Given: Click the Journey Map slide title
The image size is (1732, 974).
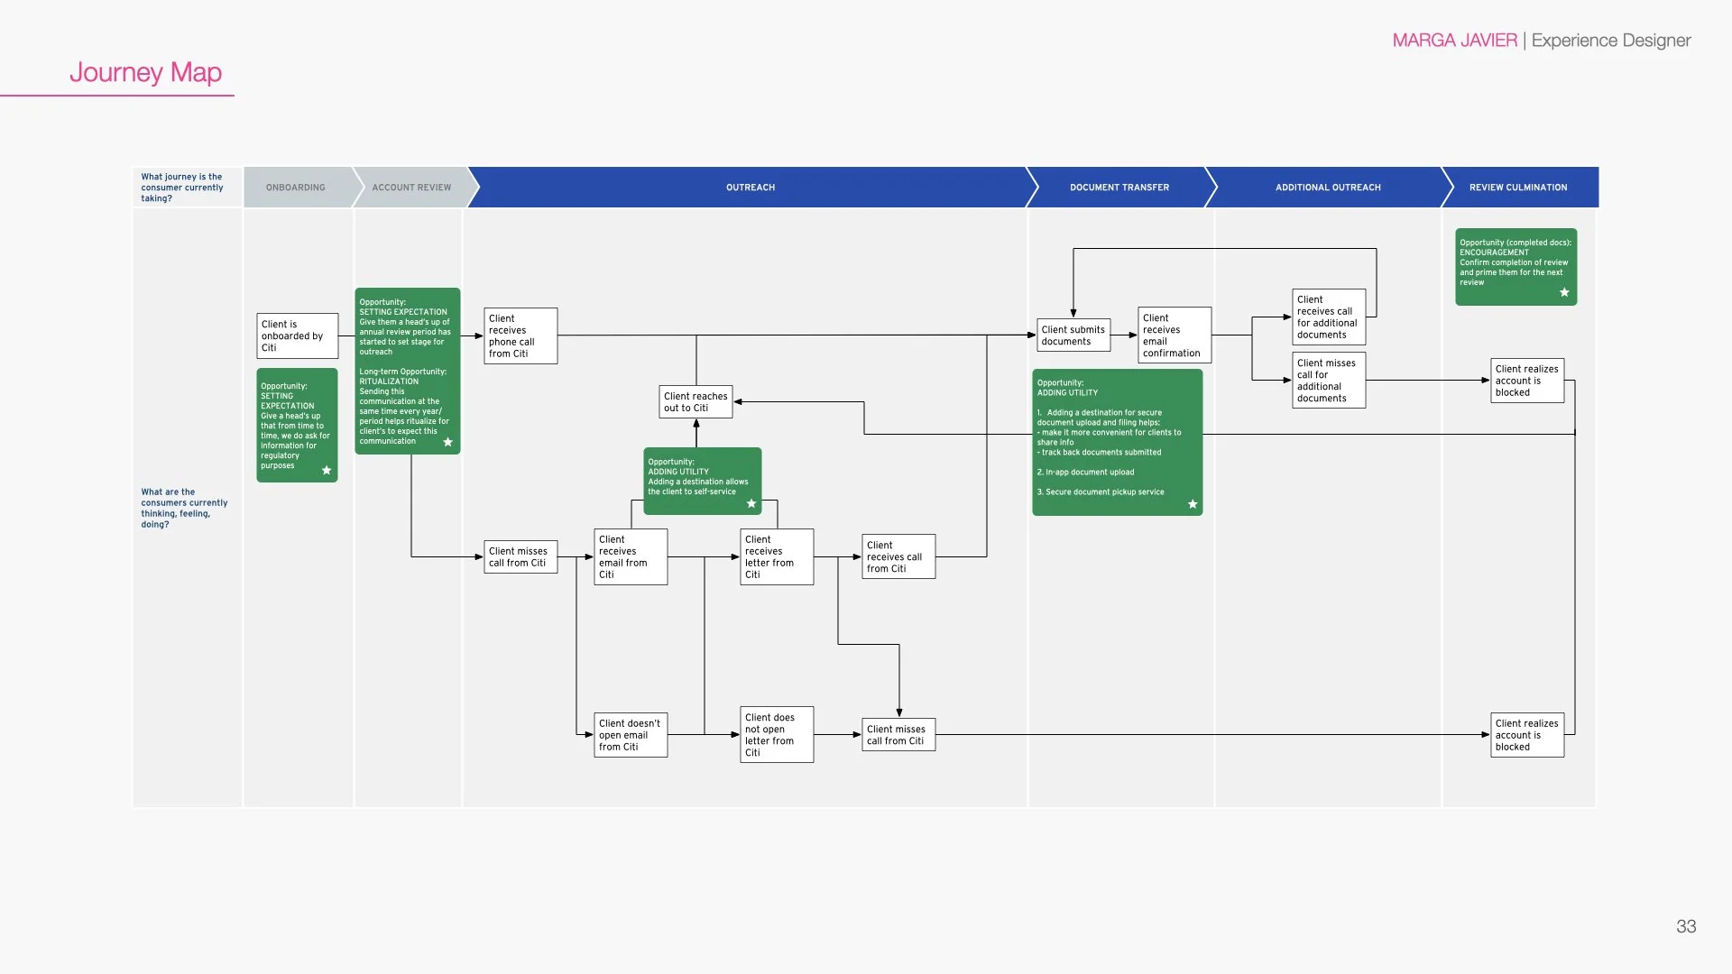Looking at the screenshot, I should click(145, 72).
